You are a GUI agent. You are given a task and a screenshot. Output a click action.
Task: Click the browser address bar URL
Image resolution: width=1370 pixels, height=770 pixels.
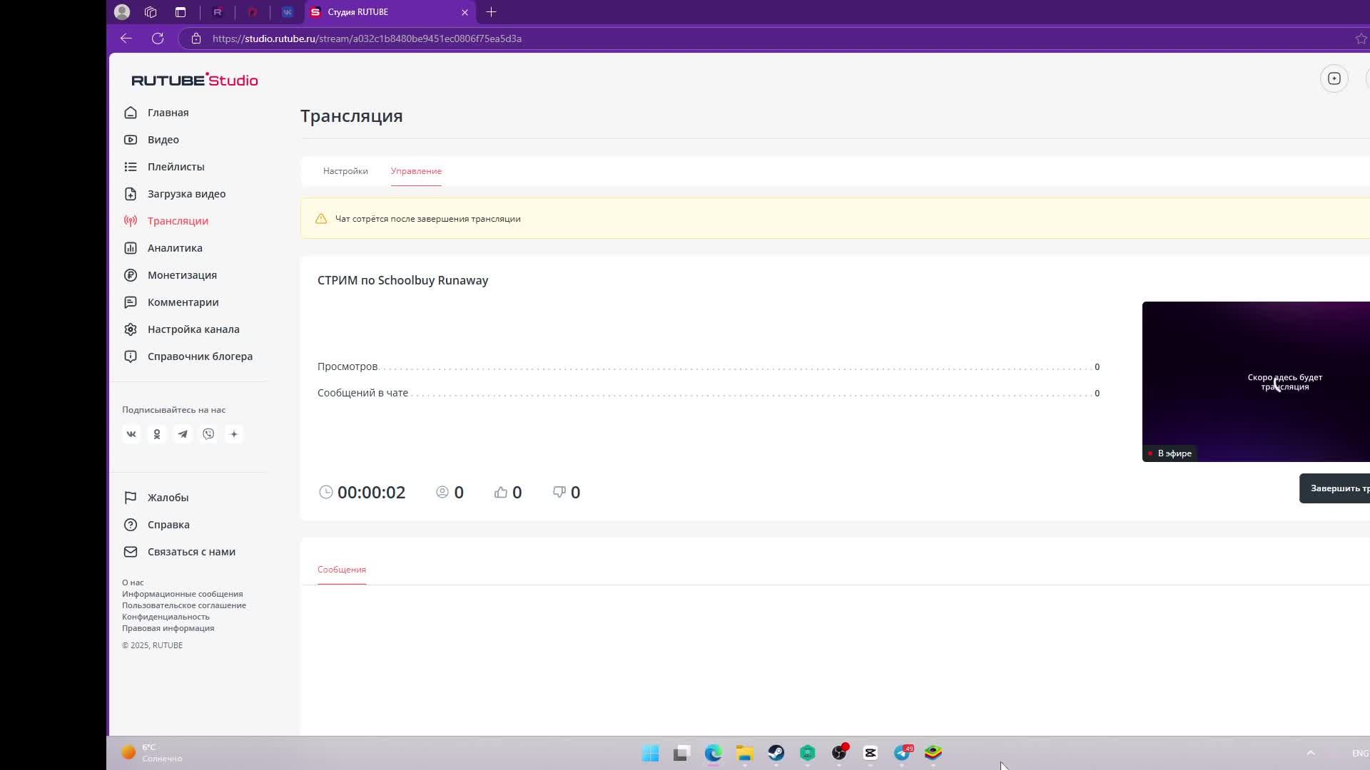(x=367, y=38)
